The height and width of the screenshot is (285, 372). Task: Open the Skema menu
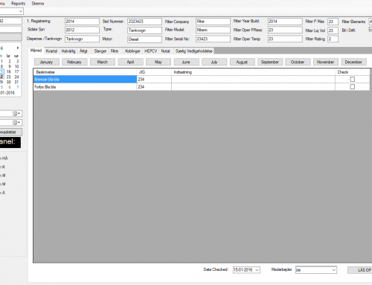pyautogui.click(x=38, y=4)
